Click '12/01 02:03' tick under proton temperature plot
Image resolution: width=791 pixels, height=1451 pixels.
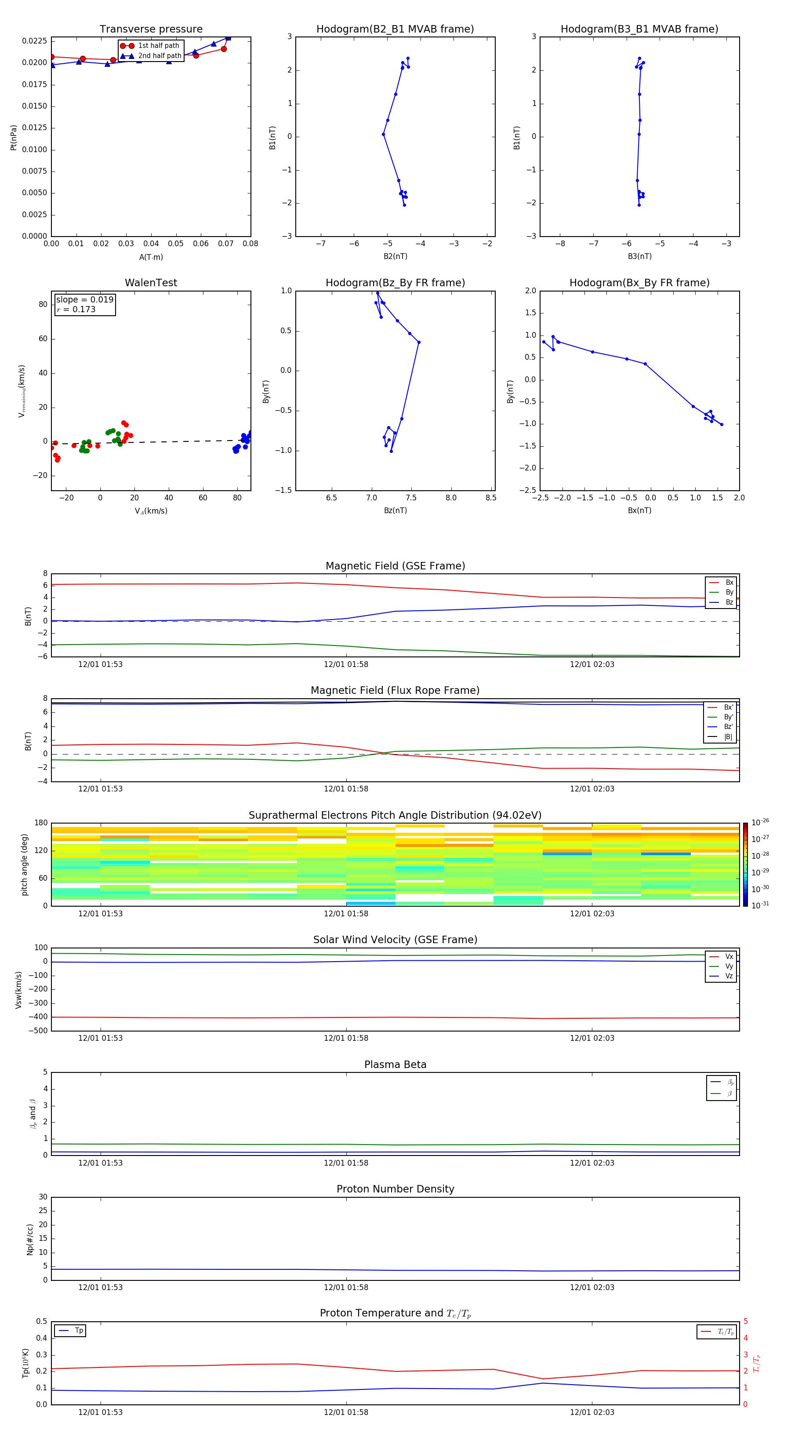tap(591, 1412)
